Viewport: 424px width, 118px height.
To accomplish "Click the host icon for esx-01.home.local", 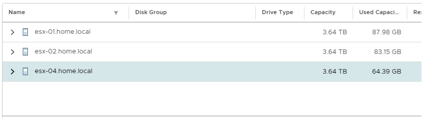I will pos(25,32).
